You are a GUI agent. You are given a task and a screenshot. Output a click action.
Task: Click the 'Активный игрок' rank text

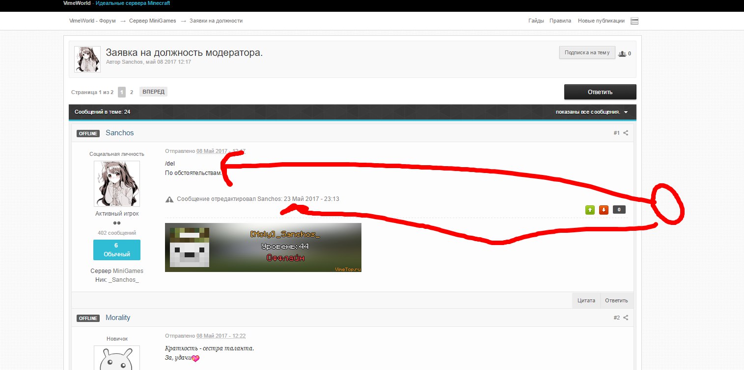[x=117, y=214]
